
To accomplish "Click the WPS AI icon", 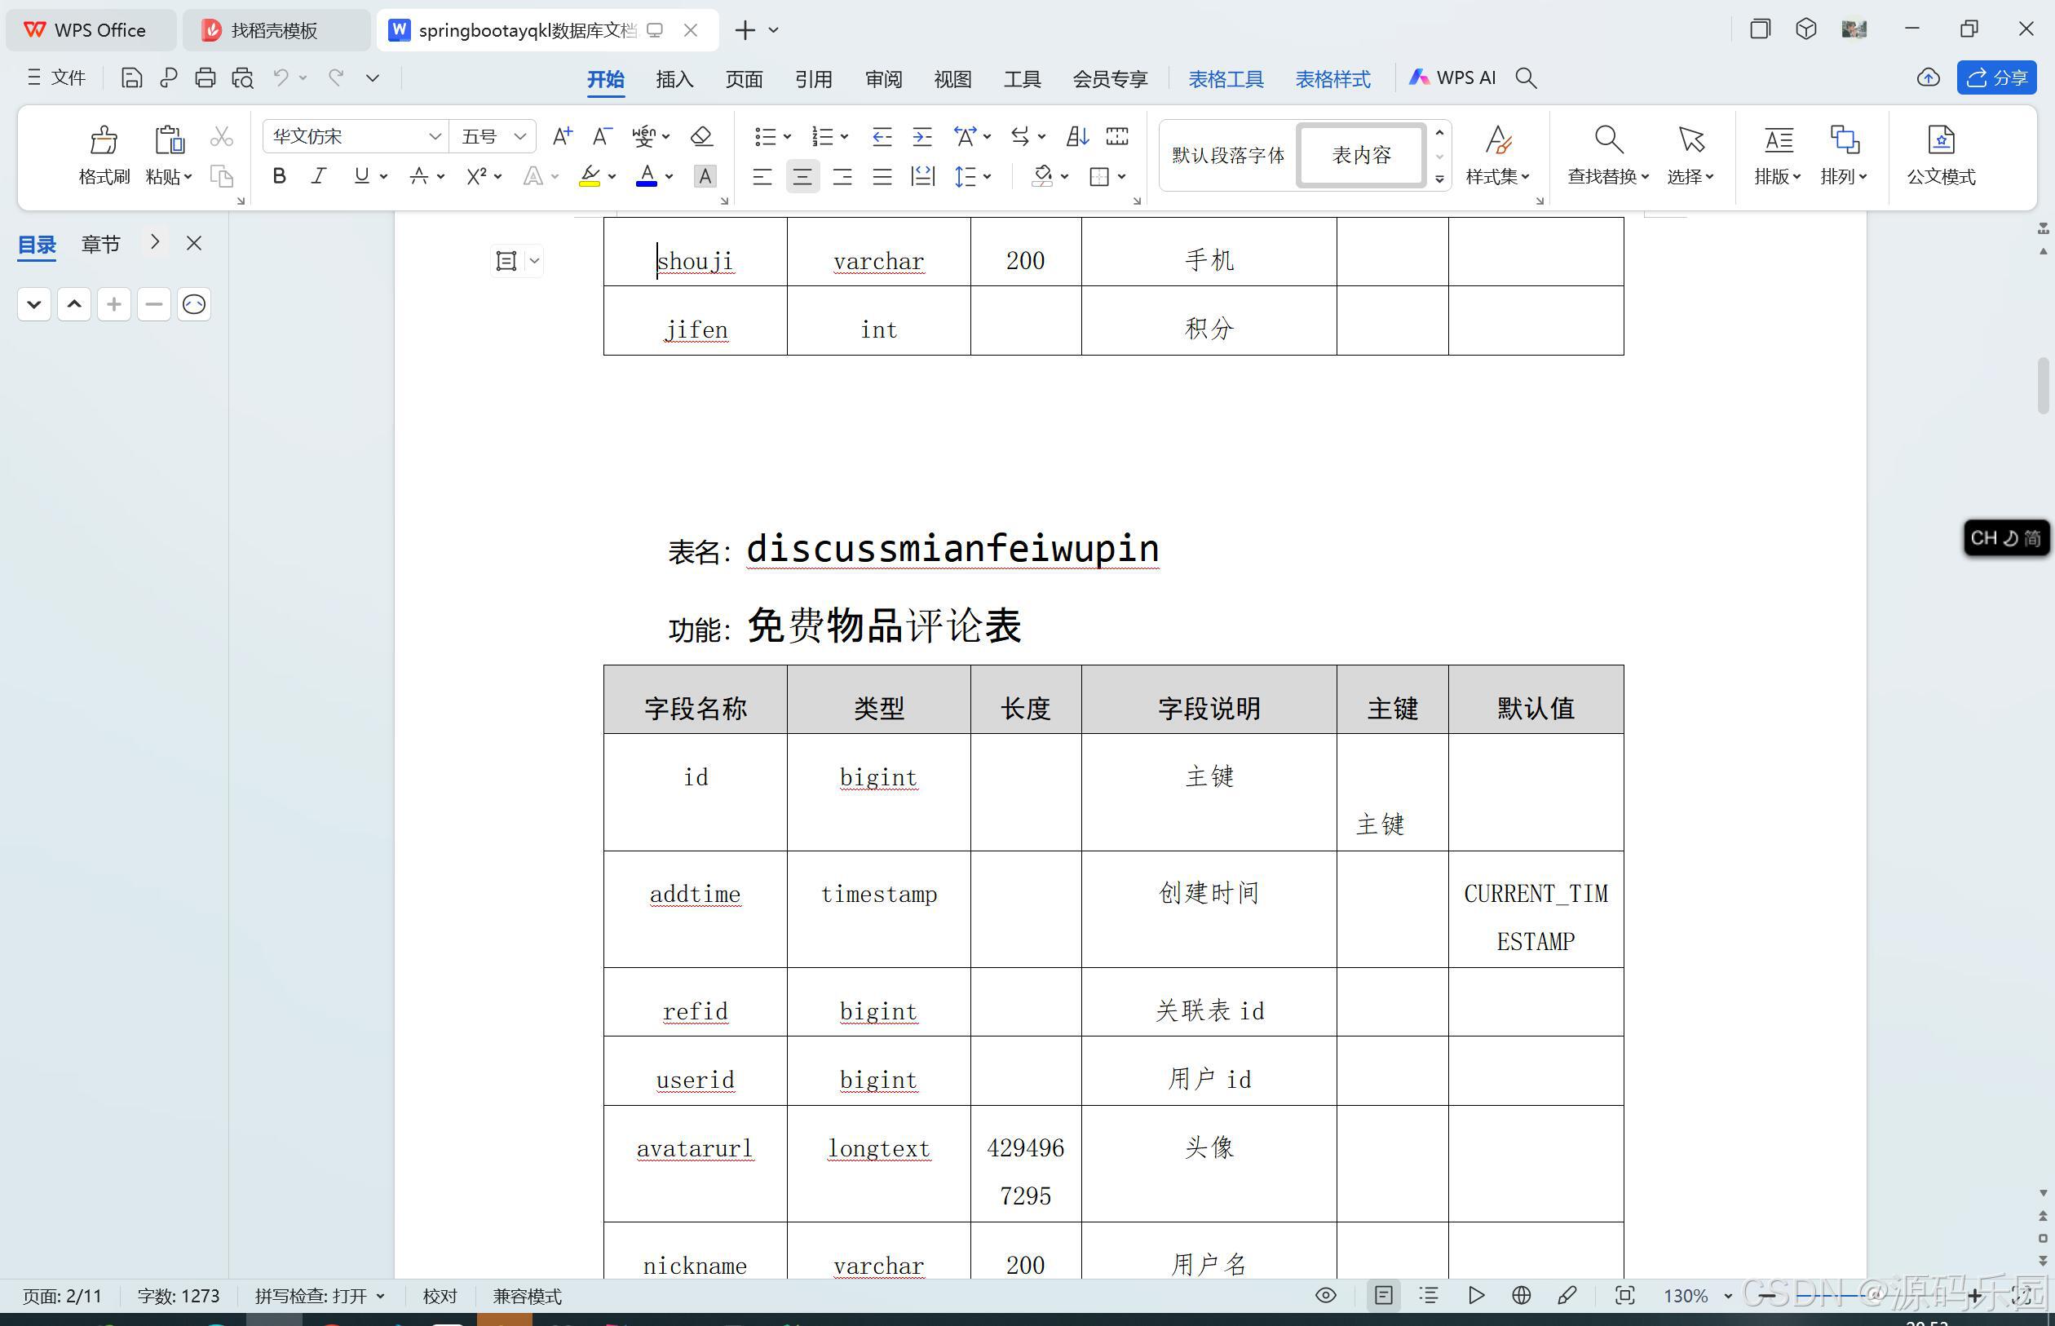I will [1418, 77].
